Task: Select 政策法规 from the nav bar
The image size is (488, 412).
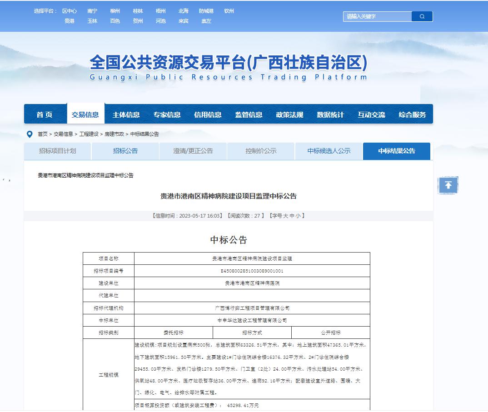Action: (289, 115)
